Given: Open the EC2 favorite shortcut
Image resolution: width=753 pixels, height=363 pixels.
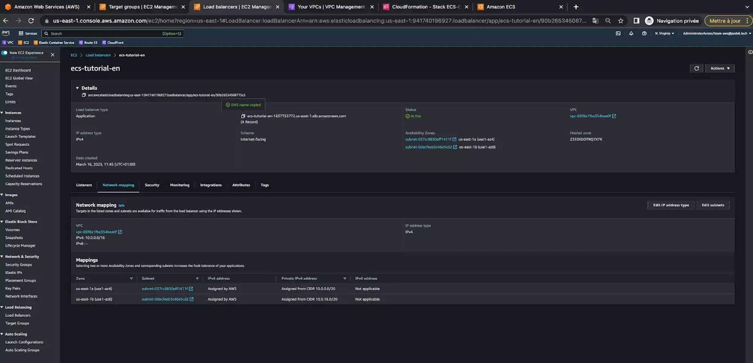Looking at the screenshot, I should (23, 42).
